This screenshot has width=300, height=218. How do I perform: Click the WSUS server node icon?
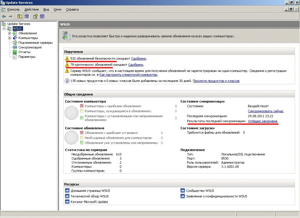coord(9,28)
